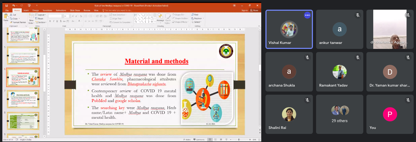Screen dimensions: 416x142
Task: Toggle Strikethrough formatting
Action: pyautogui.click(x=64, y=21)
